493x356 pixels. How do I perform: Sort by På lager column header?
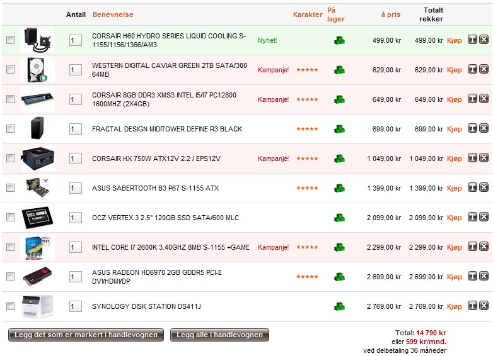pos(336,14)
